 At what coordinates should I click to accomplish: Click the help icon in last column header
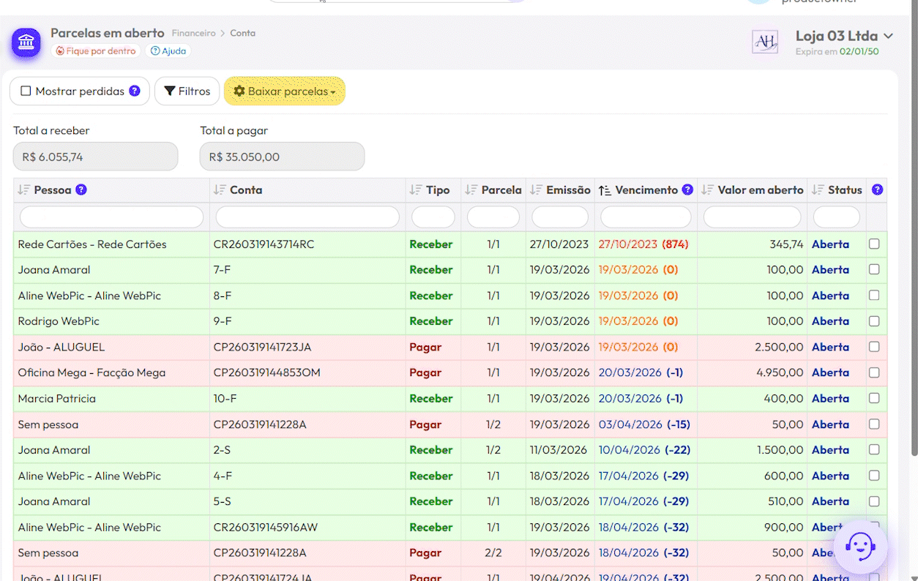877,190
